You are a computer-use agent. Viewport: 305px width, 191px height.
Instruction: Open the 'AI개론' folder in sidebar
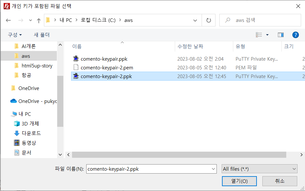[x=29, y=46]
